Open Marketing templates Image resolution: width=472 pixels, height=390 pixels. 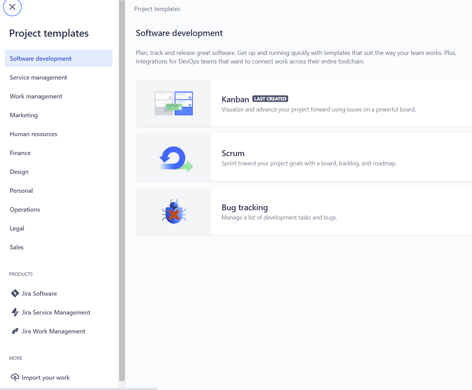pyautogui.click(x=59, y=115)
